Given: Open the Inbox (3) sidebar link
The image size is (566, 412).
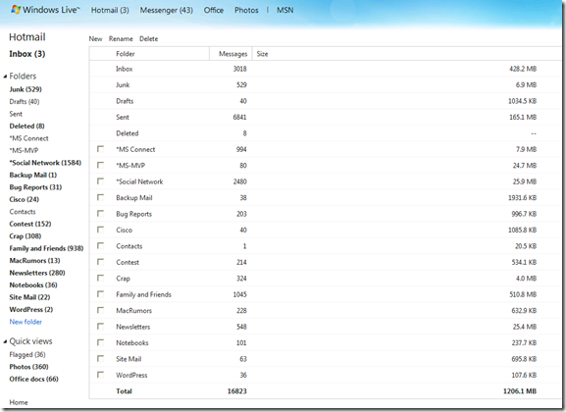Looking at the screenshot, I should click(x=27, y=54).
